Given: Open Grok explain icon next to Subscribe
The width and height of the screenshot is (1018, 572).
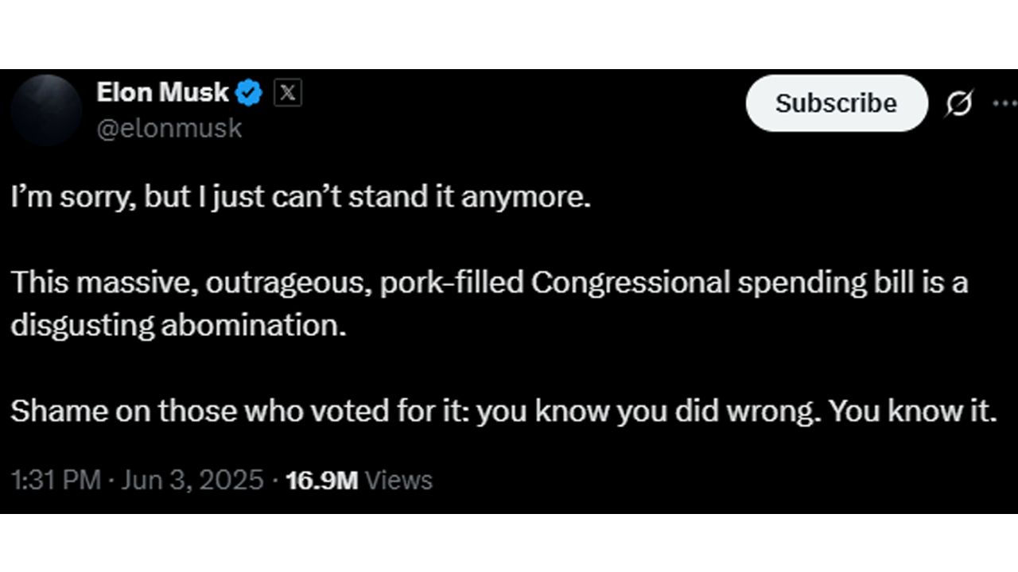Looking at the screenshot, I should pyautogui.click(x=959, y=103).
